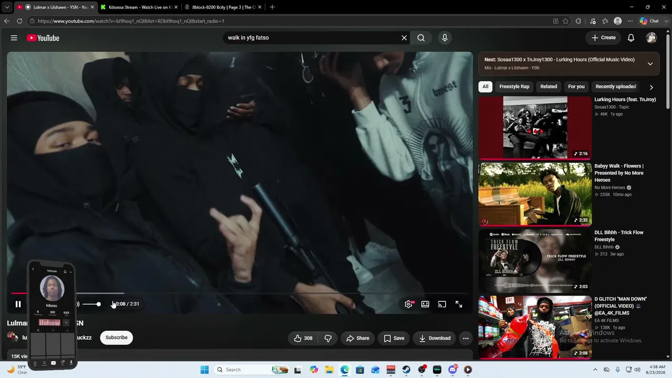
Task: Expand the Copilot Chat dropdown arrow
Action: tap(665, 21)
